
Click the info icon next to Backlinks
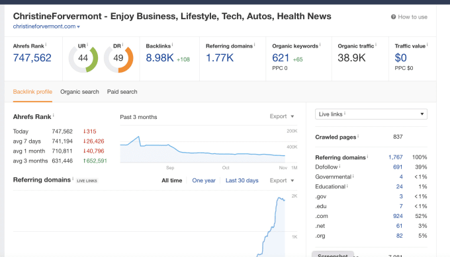click(172, 45)
